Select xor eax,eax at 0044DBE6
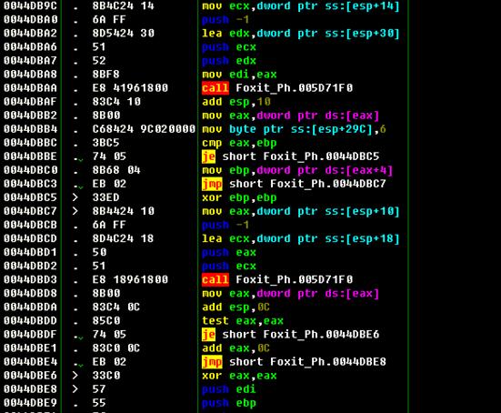Viewport: 501px width, 413px height. 239,376
